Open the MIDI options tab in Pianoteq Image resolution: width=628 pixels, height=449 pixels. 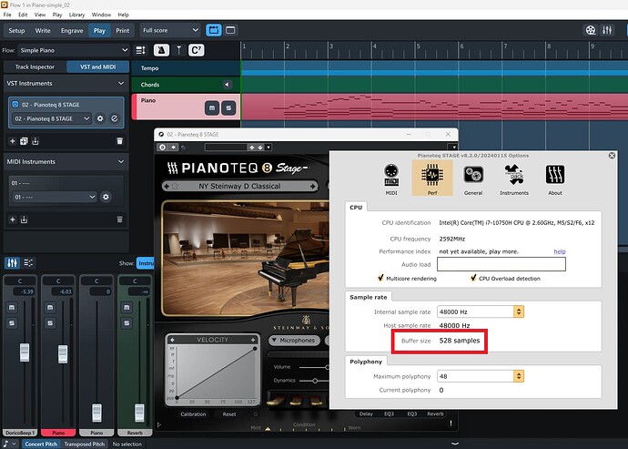[x=391, y=179]
